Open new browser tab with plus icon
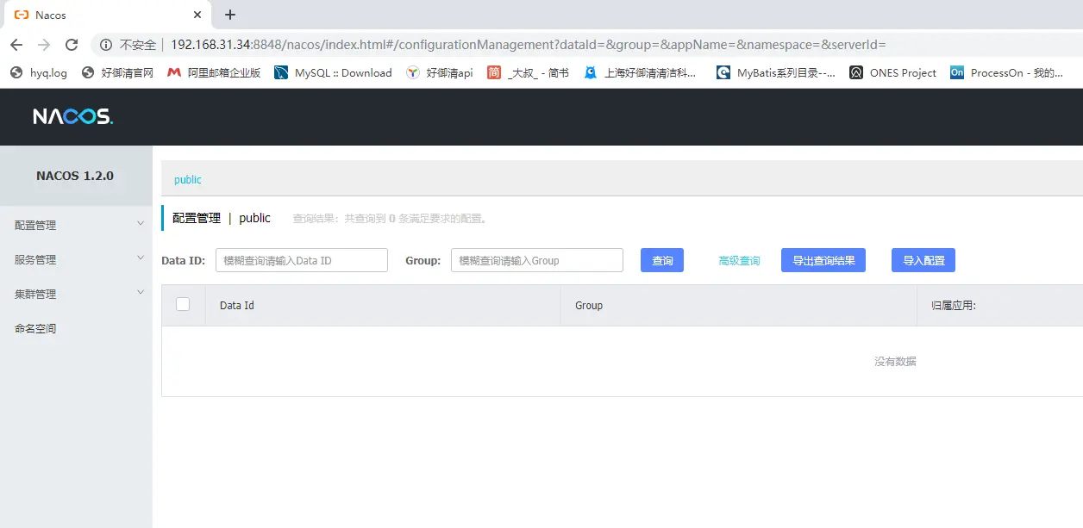Image resolution: width=1083 pixels, height=528 pixels. 230,15
